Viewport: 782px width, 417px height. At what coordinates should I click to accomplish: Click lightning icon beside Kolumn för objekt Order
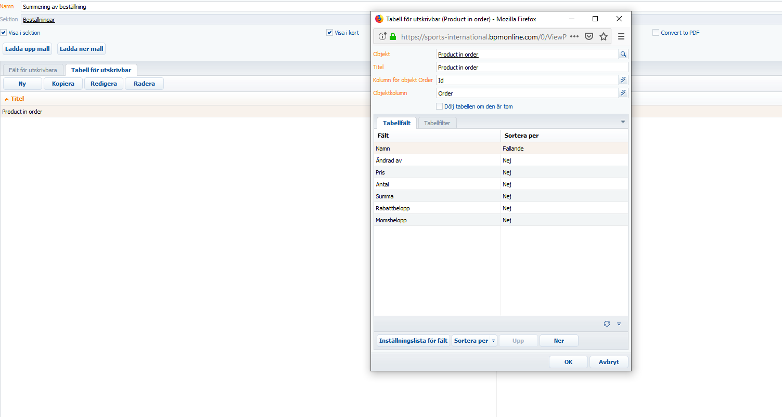623,80
